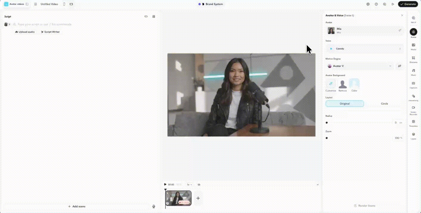Image resolution: width=421 pixels, height=213 pixels.
Task: Open the Brand System menu
Action: pyautogui.click(x=211, y=4)
